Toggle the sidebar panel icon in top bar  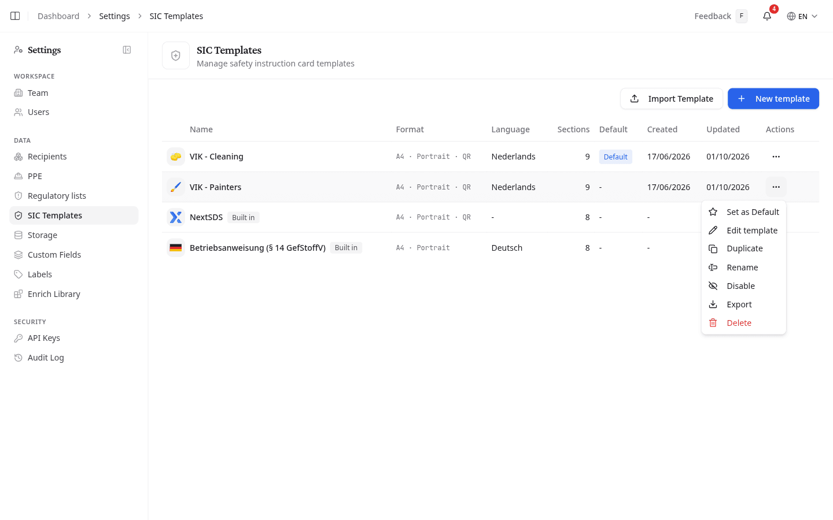tap(15, 16)
